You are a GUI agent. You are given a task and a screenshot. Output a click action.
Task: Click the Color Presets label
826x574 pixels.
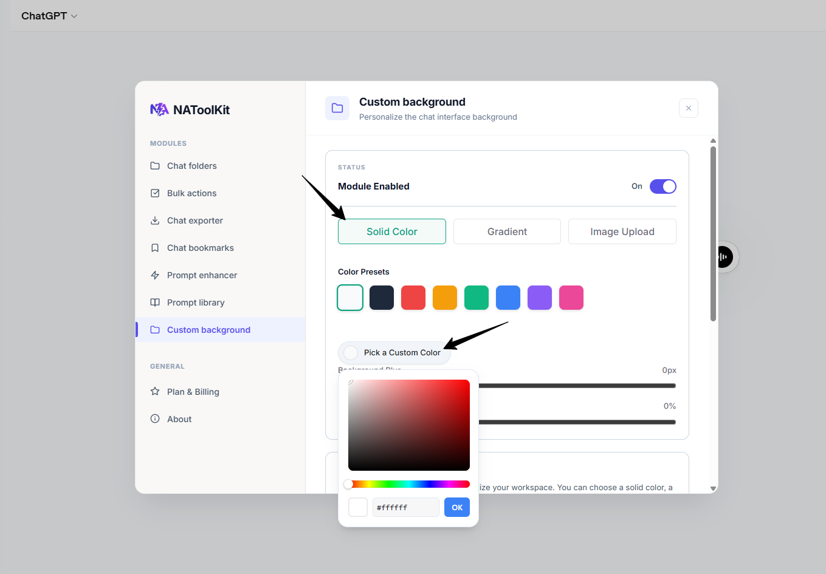coord(363,272)
